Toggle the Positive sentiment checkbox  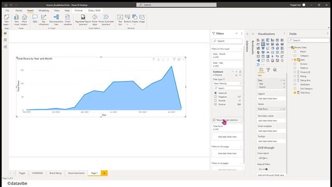(x=215, y=104)
